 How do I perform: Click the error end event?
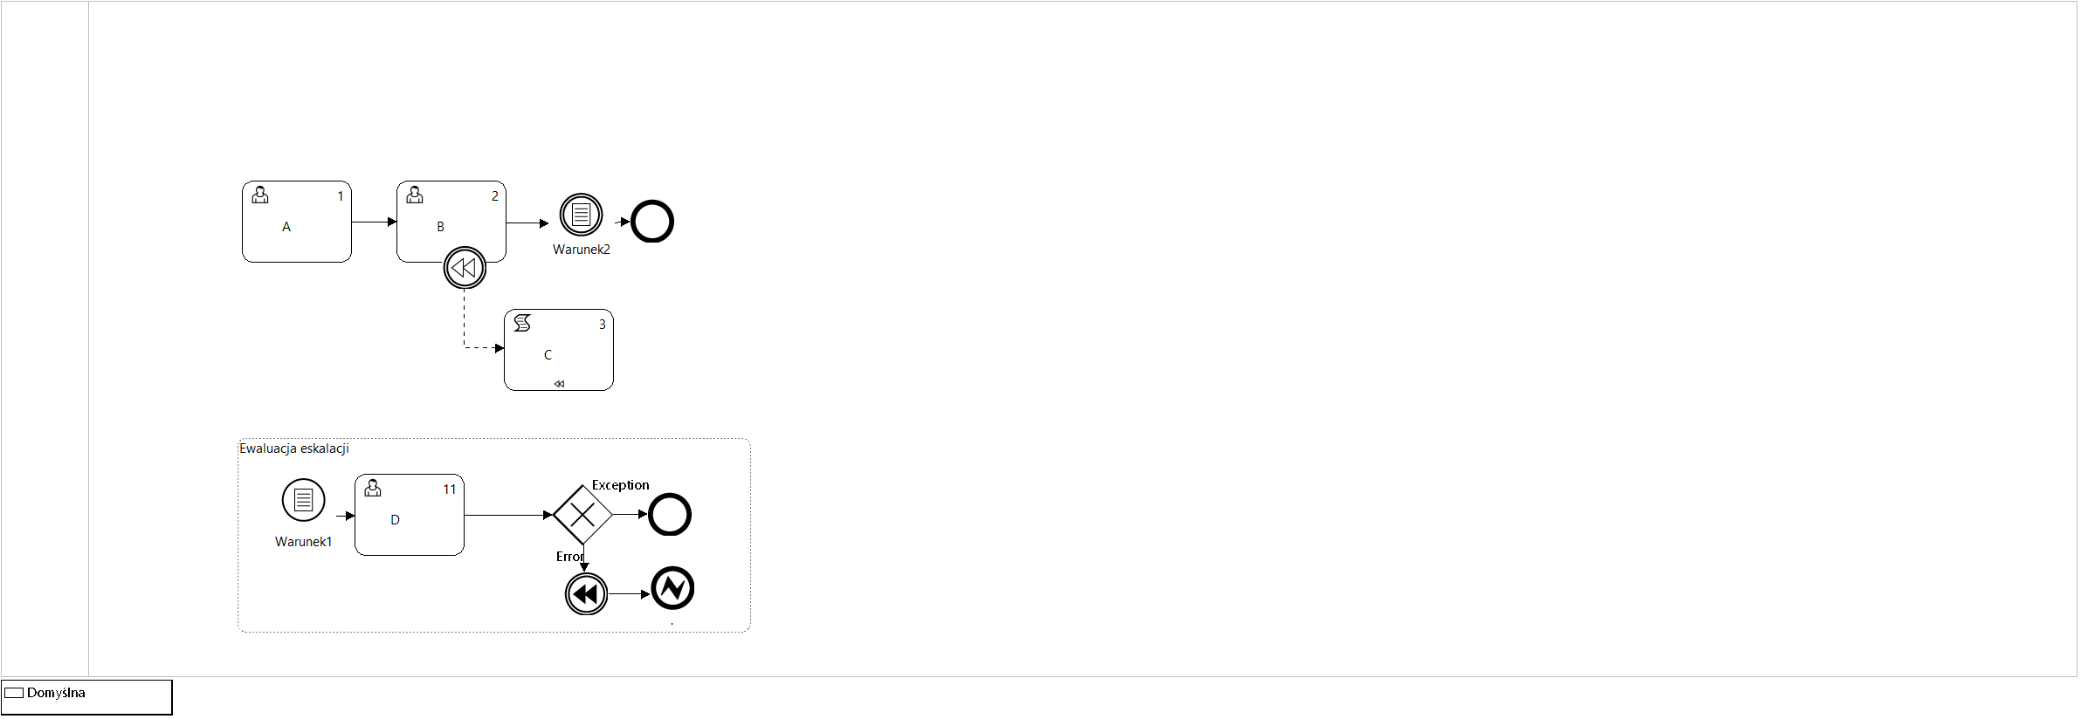[x=672, y=588]
